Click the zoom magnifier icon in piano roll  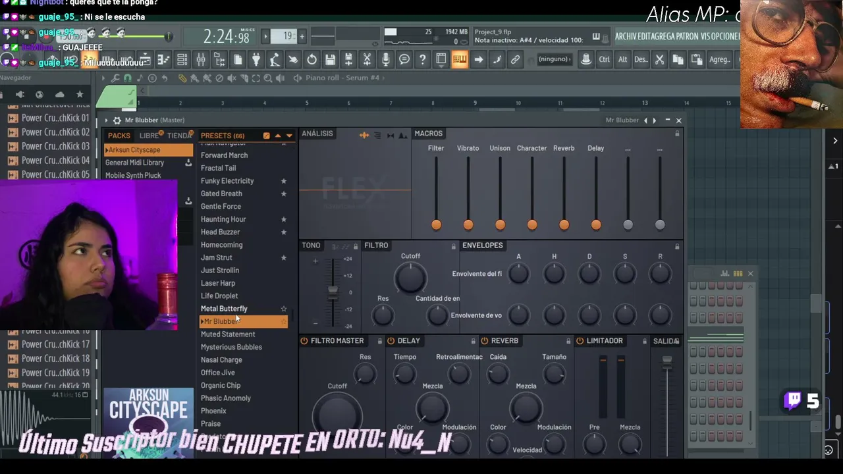[x=268, y=78]
